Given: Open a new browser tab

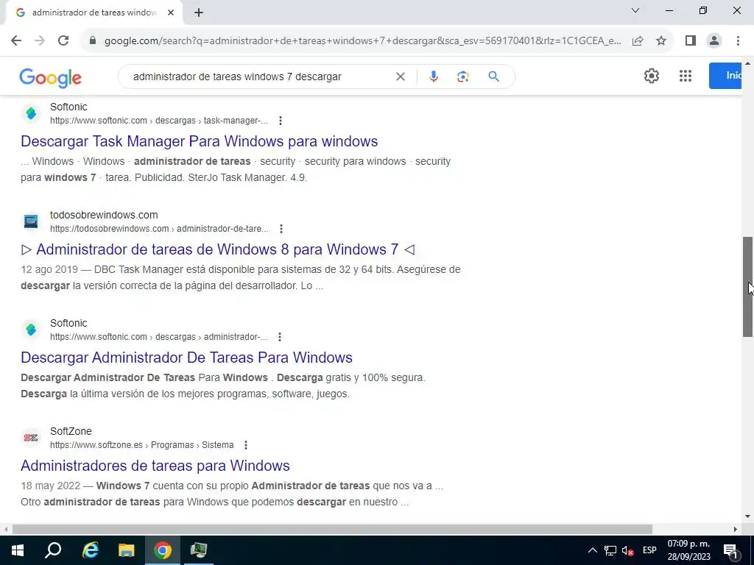Looking at the screenshot, I should coord(199,13).
